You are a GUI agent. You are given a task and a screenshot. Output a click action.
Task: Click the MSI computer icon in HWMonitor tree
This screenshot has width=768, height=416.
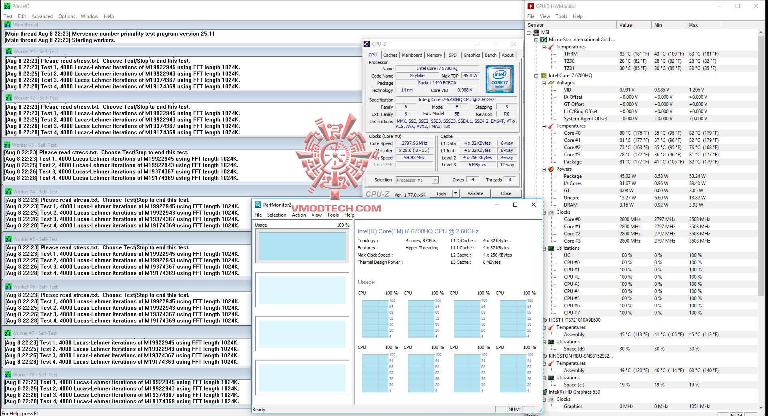[x=536, y=32]
